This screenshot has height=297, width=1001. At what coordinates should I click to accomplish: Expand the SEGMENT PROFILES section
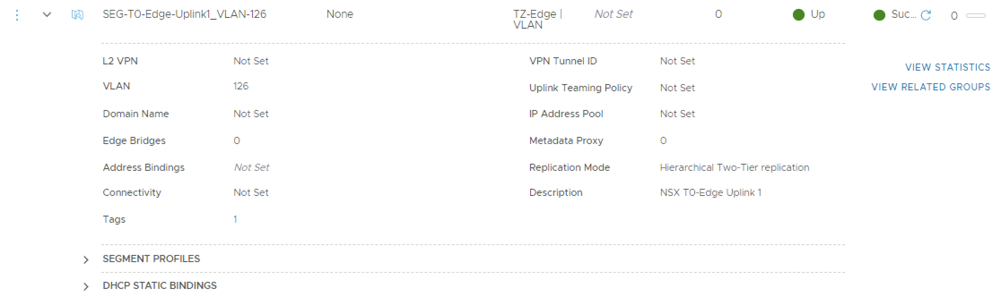(86, 260)
